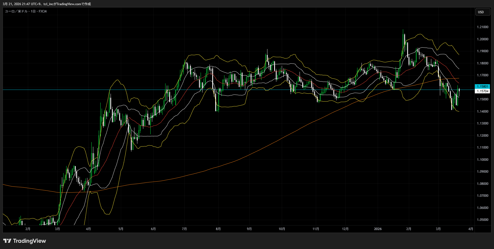
Task: Click the 1.21000 price axis label
Action: coord(482,27)
